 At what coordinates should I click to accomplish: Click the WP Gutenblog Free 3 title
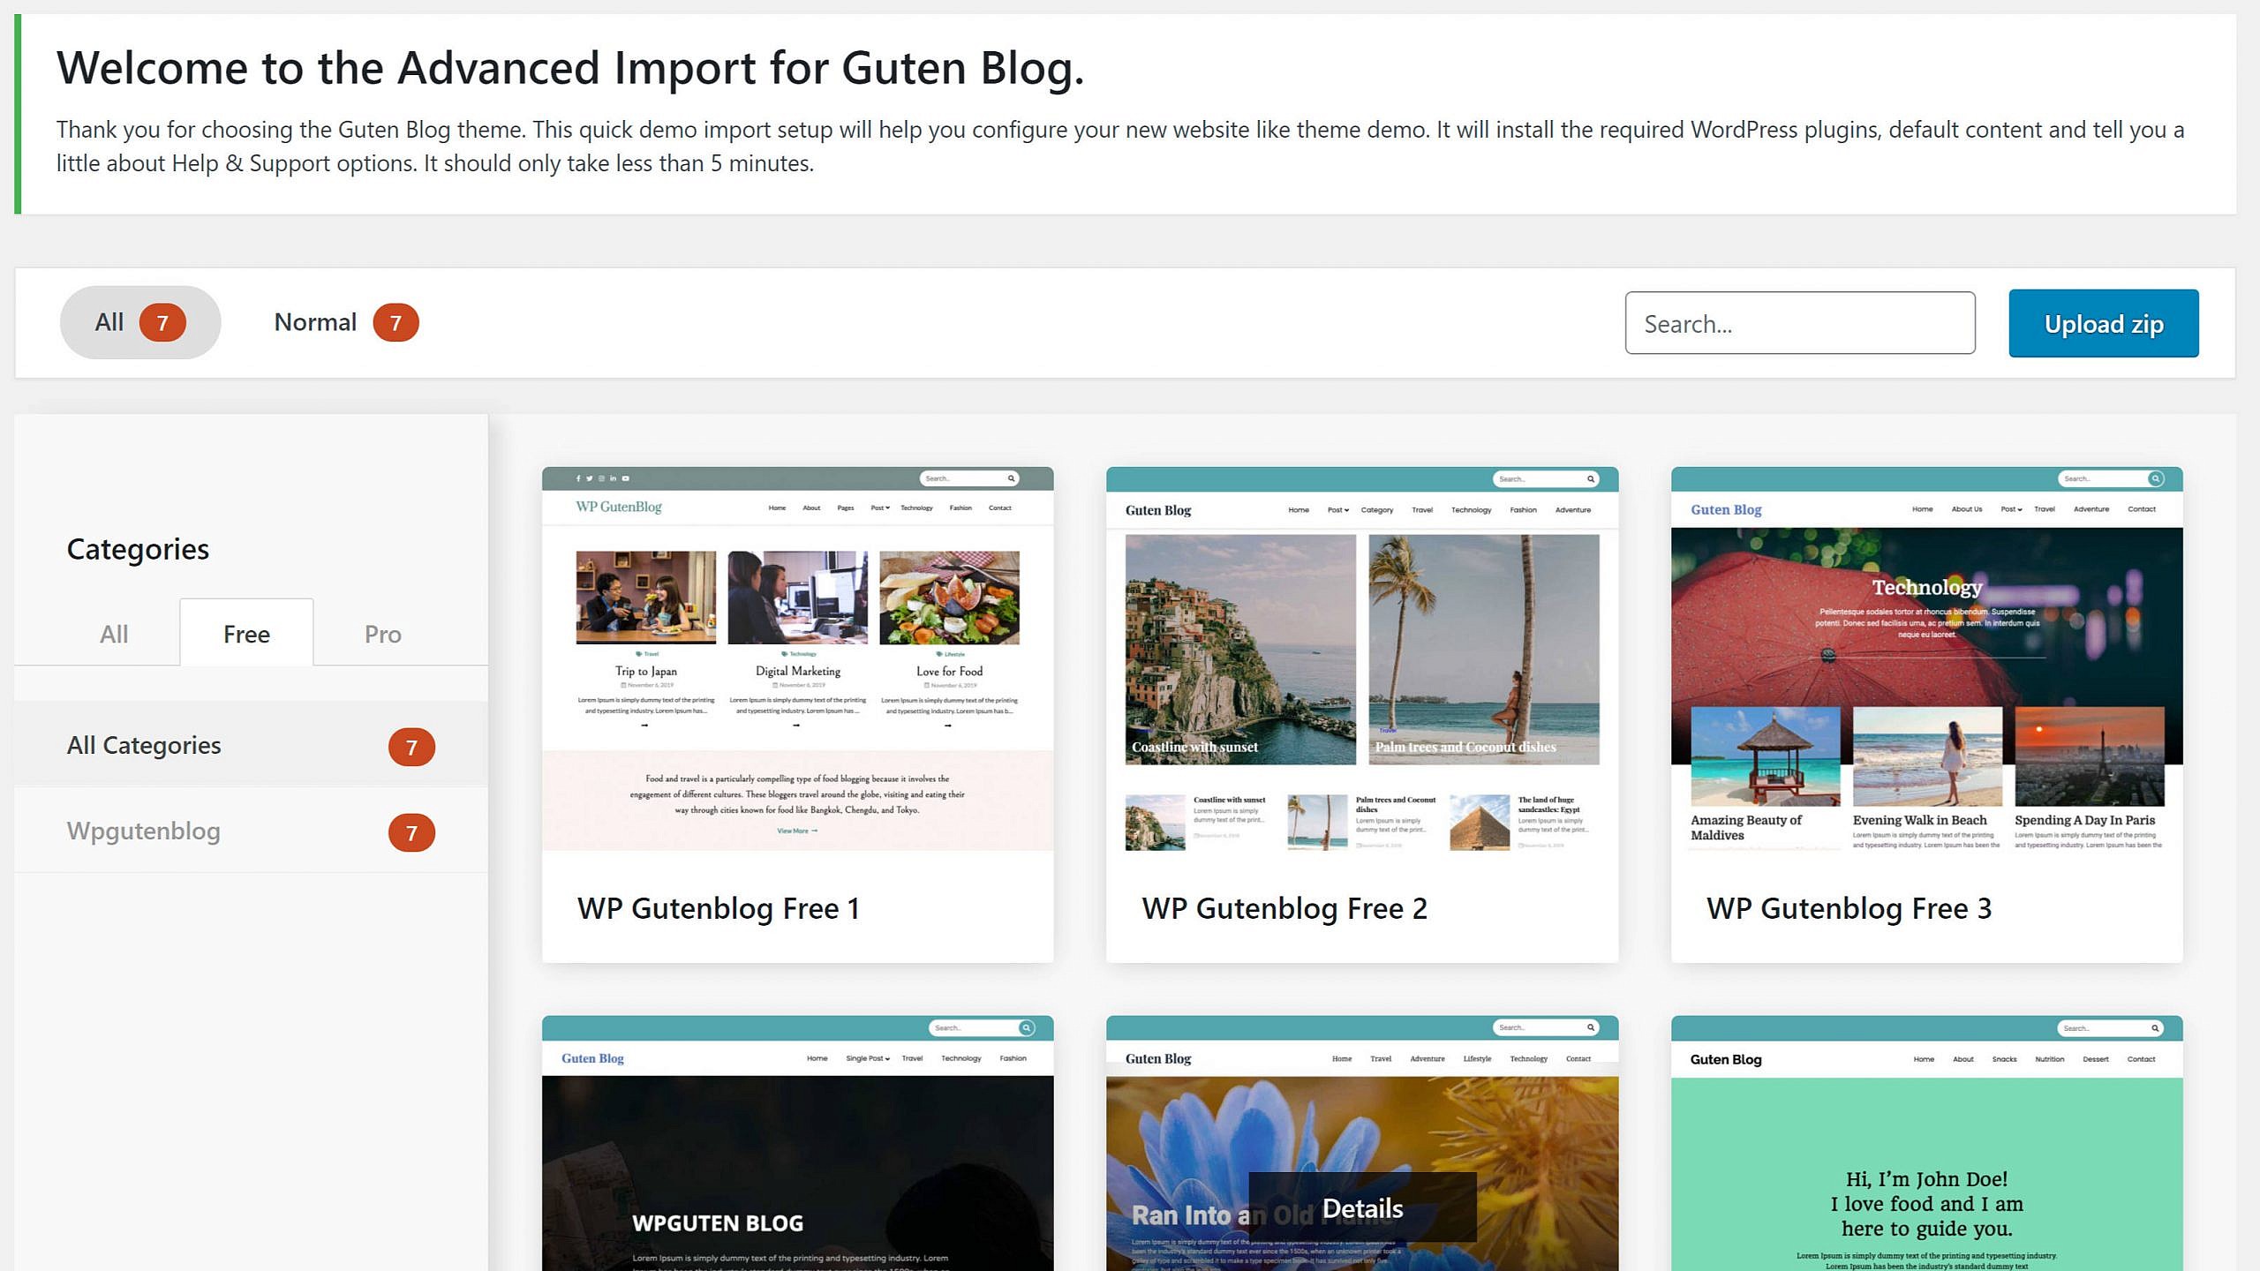(1849, 908)
